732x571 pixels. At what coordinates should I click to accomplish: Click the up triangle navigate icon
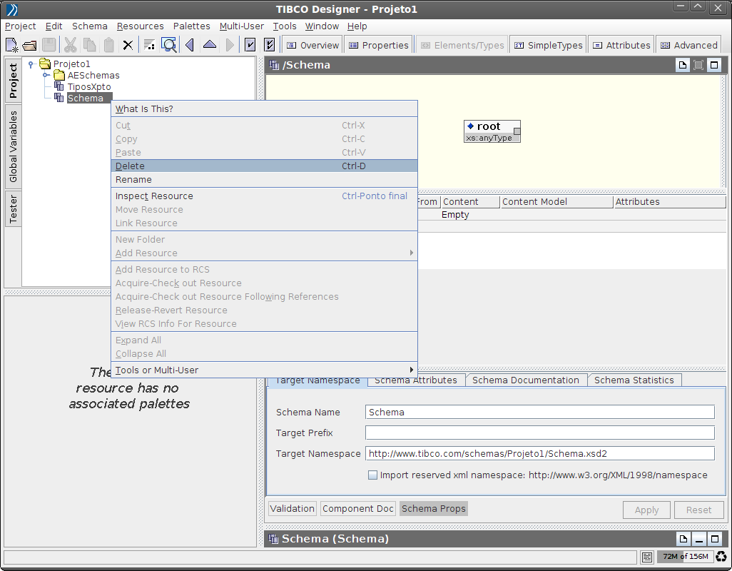coord(210,45)
